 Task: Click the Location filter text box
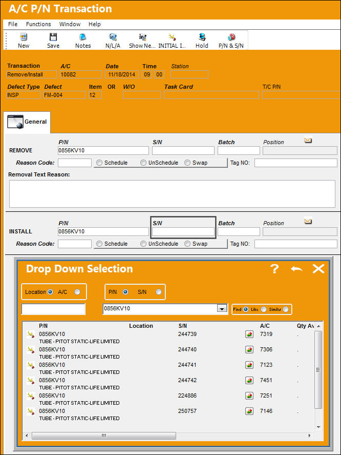pyautogui.click(x=53, y=309)
